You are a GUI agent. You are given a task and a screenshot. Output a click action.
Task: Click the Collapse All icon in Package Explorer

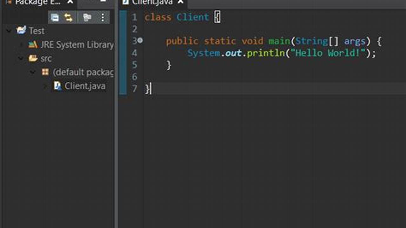pyautogui.click(x=55, y=17)
